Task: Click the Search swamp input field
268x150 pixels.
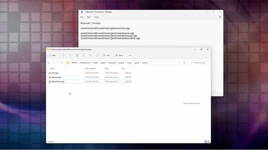Action: [199, 63]
